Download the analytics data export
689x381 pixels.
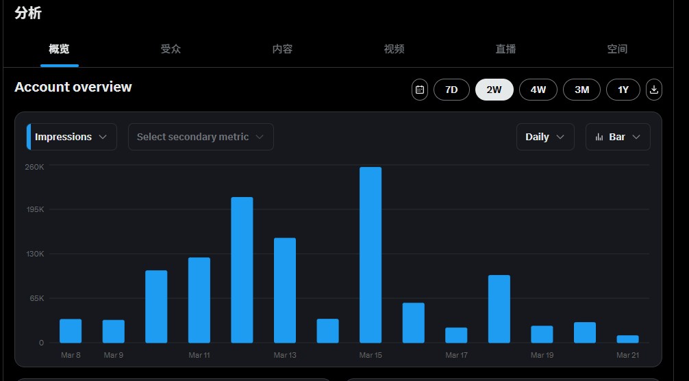pos(654,90)
